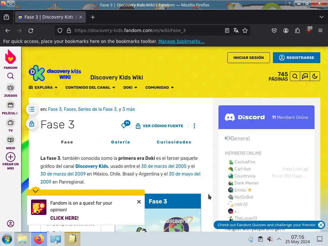Viewport: 328px width, 246px height.
Task: Open the Juegos section in Fandom sidebar
Action: click(11, 91)
